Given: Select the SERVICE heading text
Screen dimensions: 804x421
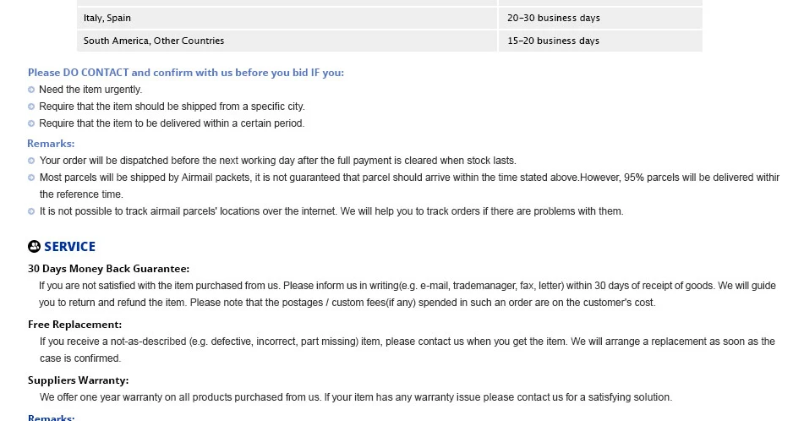Looking at the screenshot, I should pos(69,247).
